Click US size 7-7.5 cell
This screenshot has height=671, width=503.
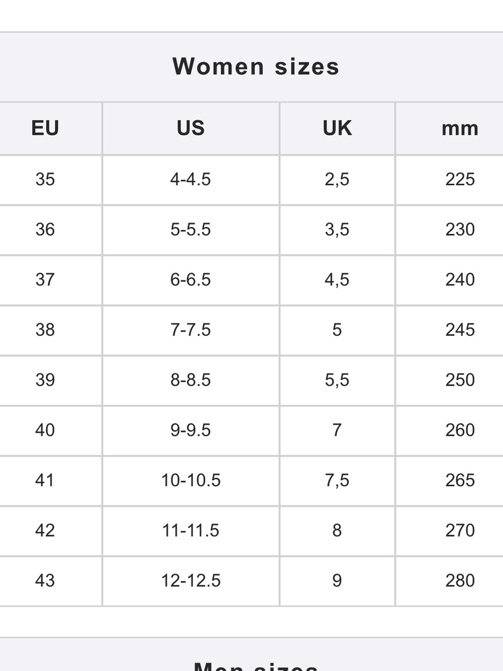pos(191,330)
